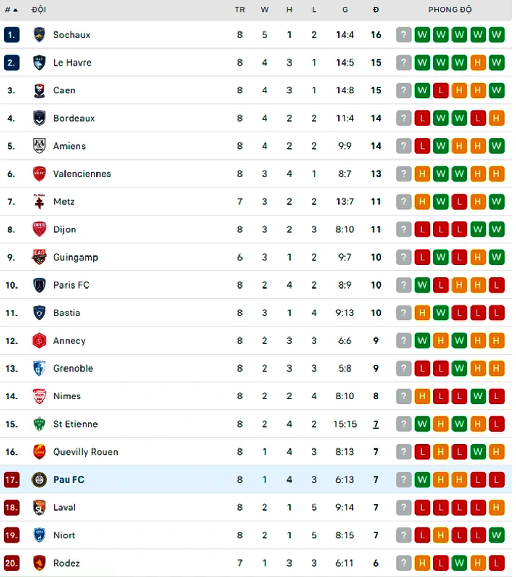Image resolution: width=516 pixels, height=577 pixels.
Task: Sort standings by ĐỘI column
Action: [x=39, y=10]
